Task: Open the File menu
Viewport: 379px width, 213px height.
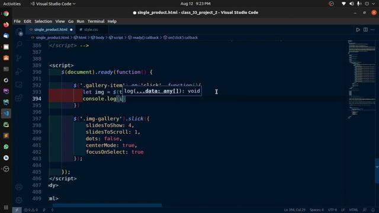Action: 17,21
